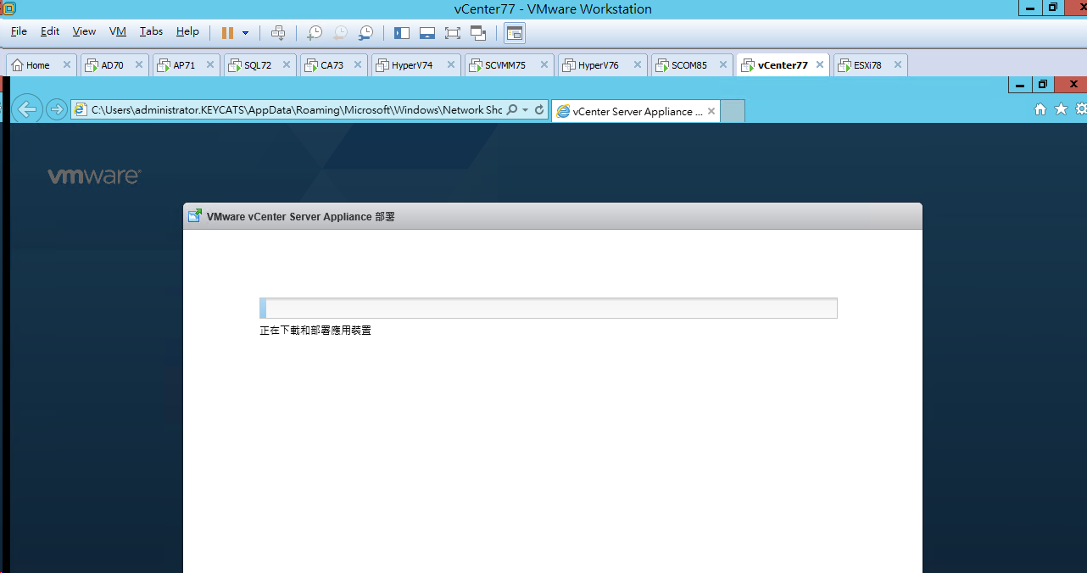Show or hide the thumbnail bar
The image size is (1087, 573).
(427, 33)
